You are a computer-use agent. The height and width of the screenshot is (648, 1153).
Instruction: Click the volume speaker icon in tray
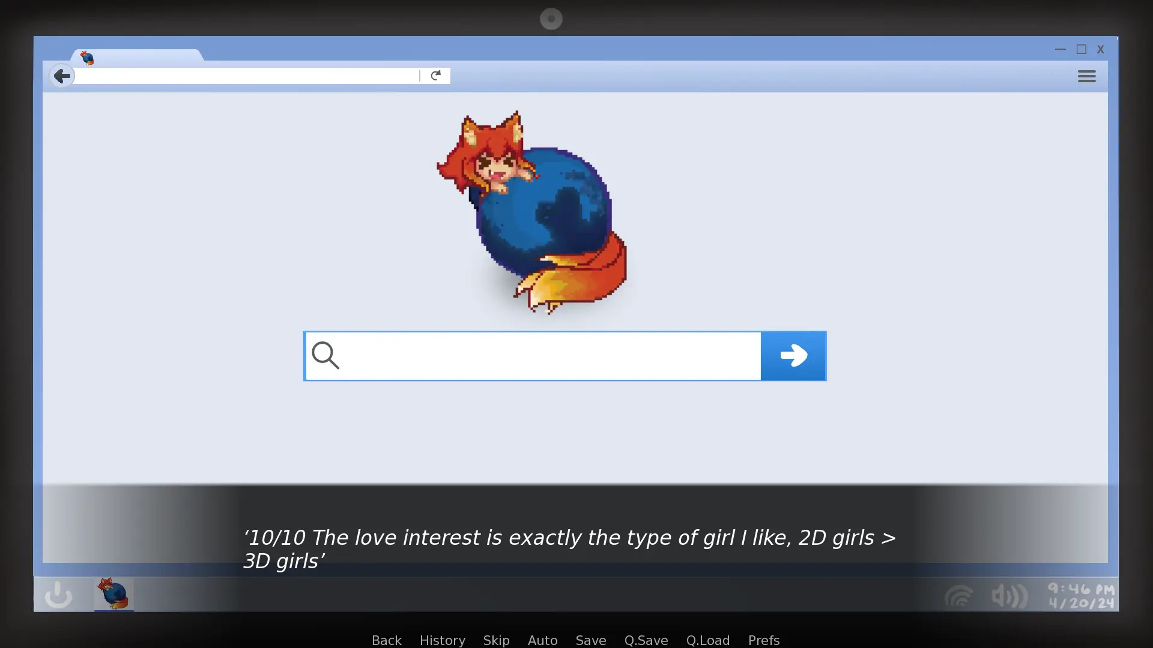(1010, 596)
